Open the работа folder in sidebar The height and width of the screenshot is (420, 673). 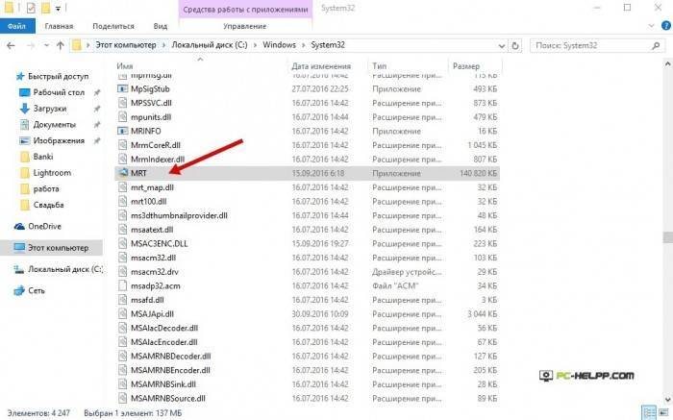pos(46,188)
